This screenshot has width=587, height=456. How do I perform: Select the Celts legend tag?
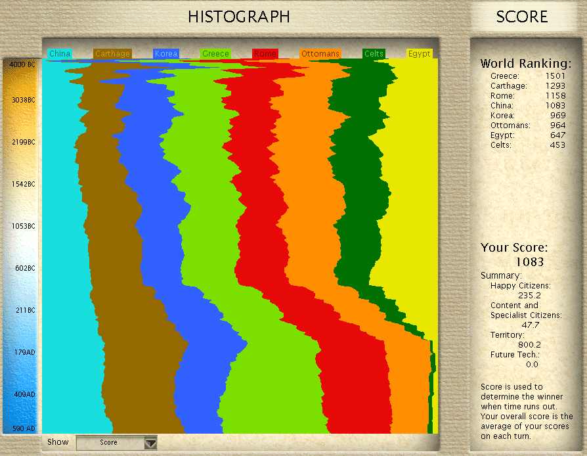373,54
